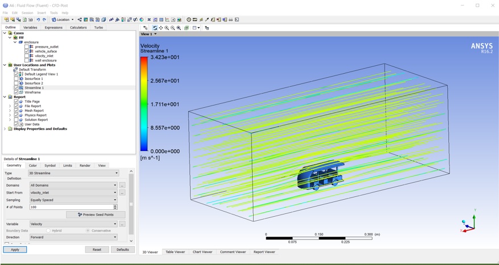Enable the Isosurface 1 checkbox
Image resolution: width=499 pixels, height=265 pixels.
(x=17, y=79)
